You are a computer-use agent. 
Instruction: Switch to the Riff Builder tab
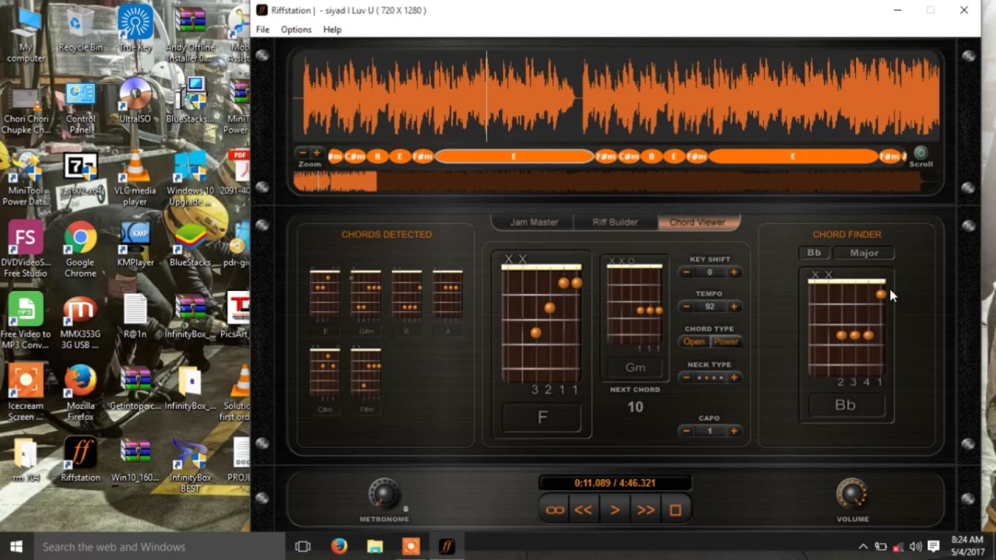(615, 222)
